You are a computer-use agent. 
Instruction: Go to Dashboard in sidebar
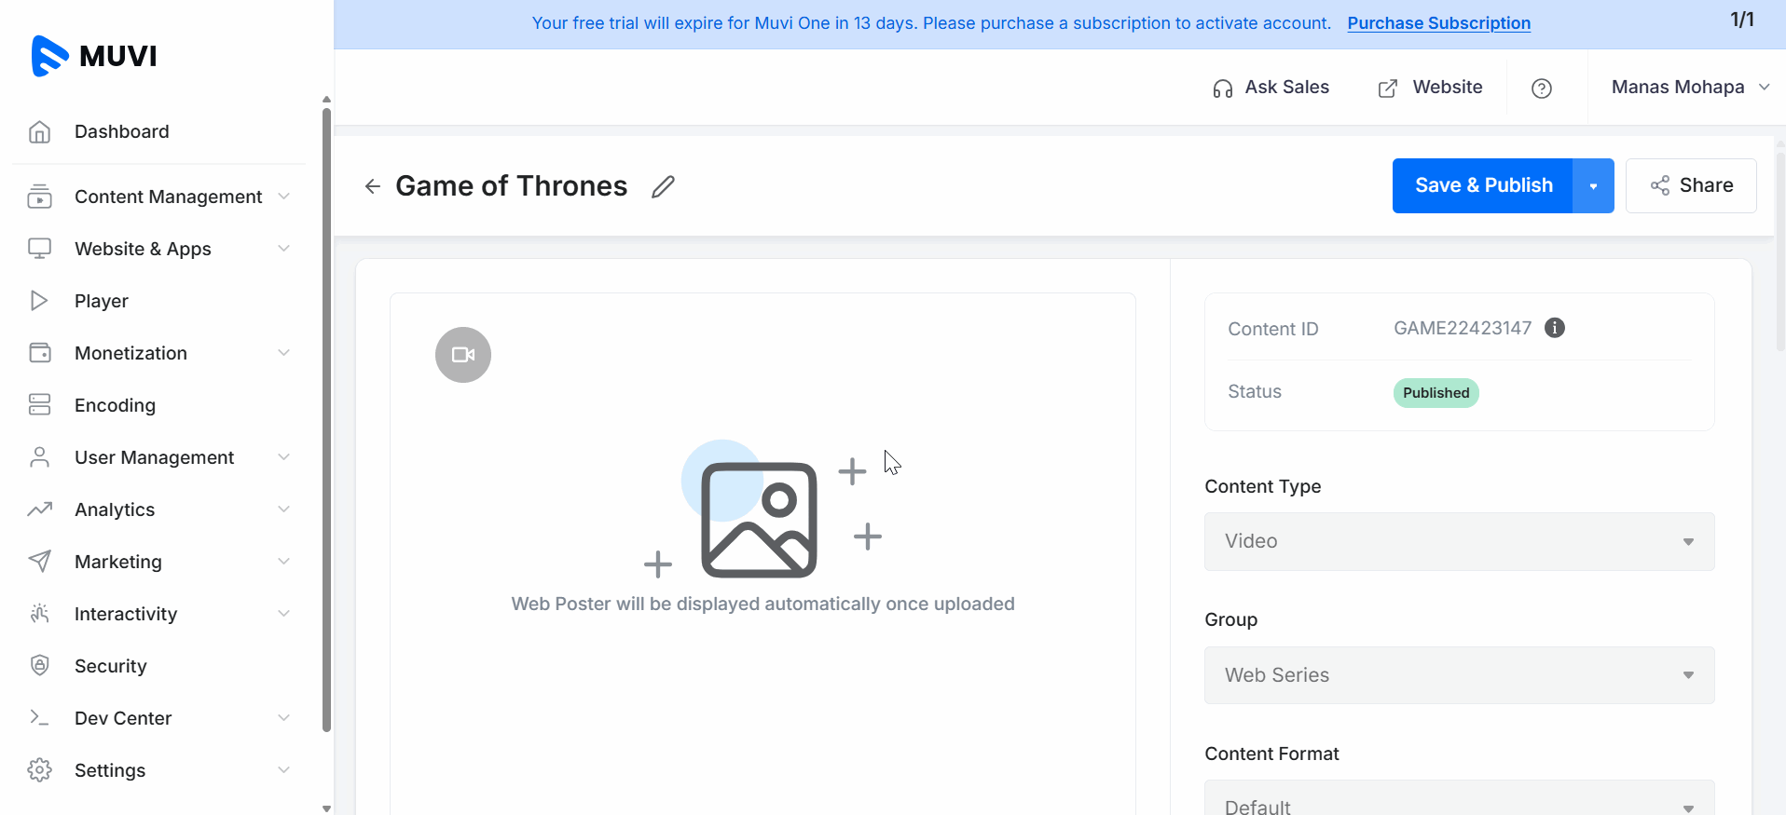tap(121, 131)
